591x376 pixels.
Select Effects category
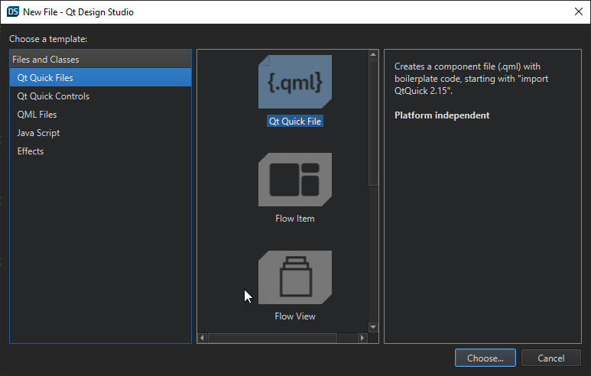pyautogui.click(x=101, y=151)
